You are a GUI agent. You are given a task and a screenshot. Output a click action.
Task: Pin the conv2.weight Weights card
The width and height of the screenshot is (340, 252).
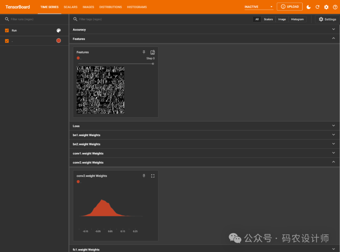[x=144, y=176]
